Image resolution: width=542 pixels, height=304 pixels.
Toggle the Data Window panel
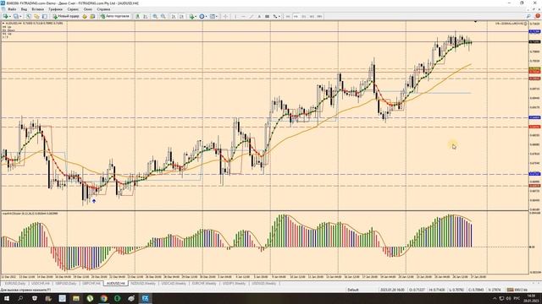(36, 16)
